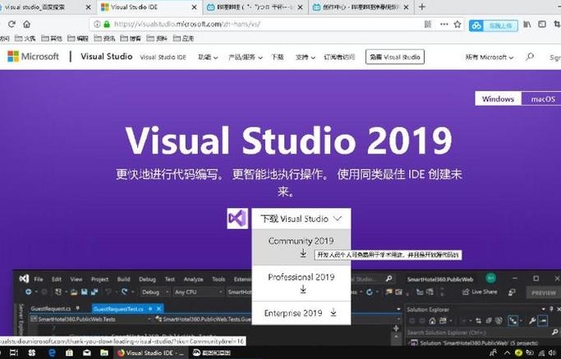Click the purple Visual Studio logo icon
Screen dimensions: 561x359
click(x=237, y=219)
